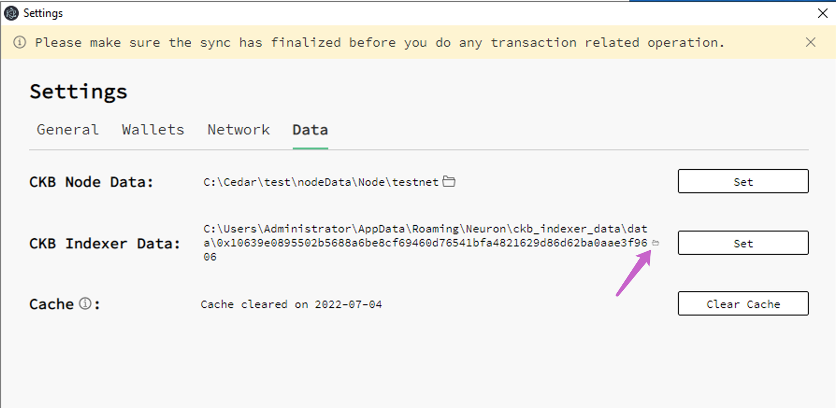836x408 pixels.
Task: Click the Neuron app icon in the title bar
Action: [x=11, y=13]
